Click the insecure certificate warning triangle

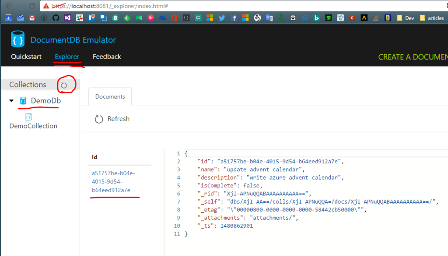[x=46, y=6]
